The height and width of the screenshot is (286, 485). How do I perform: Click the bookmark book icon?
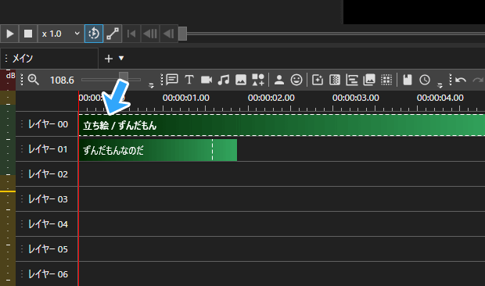(408, 80)
